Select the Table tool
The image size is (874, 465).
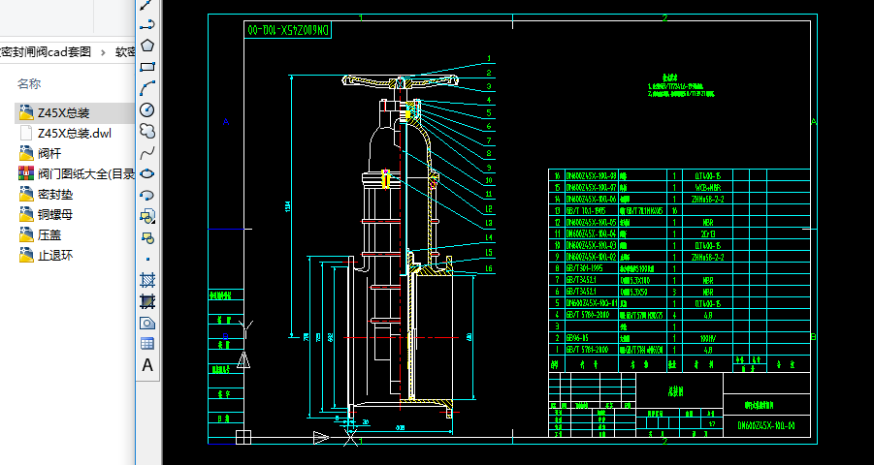tap(147, 344)
